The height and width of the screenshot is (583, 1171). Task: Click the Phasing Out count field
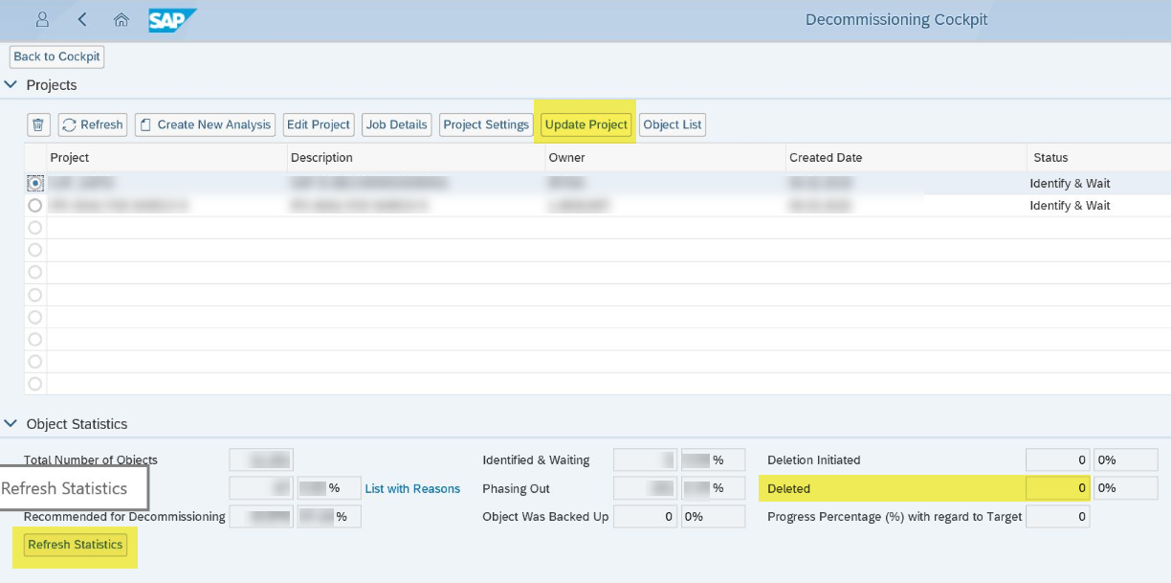tap(645, 488)
